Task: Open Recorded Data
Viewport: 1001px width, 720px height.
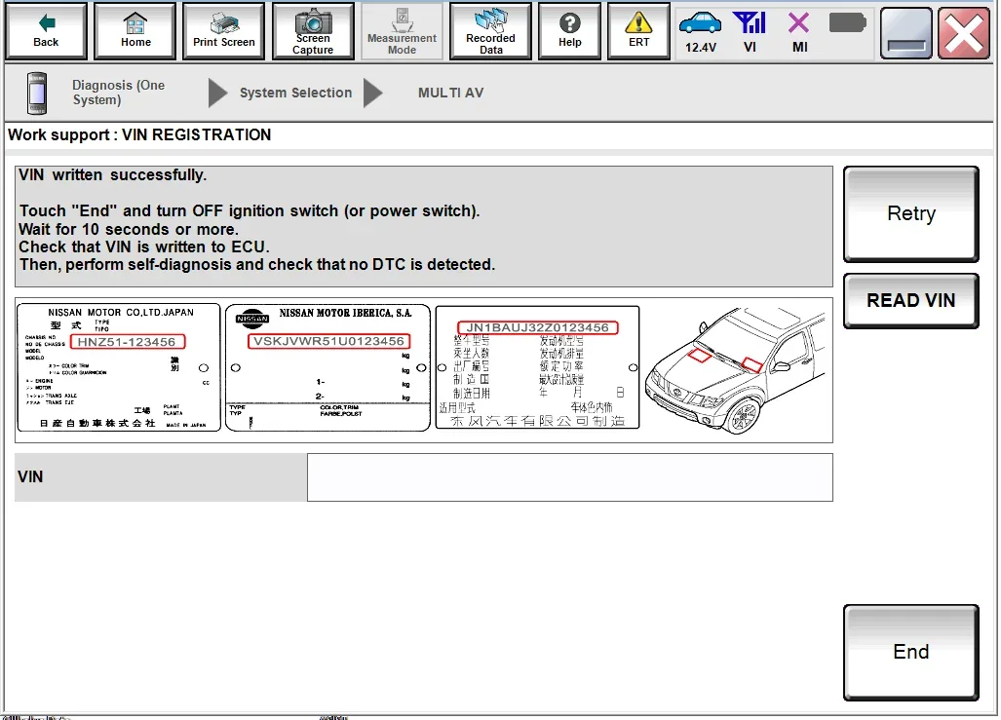Action: coord(490,31)
